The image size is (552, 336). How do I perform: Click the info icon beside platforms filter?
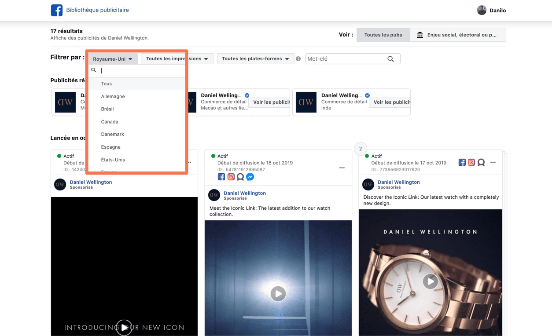[298, 59]
